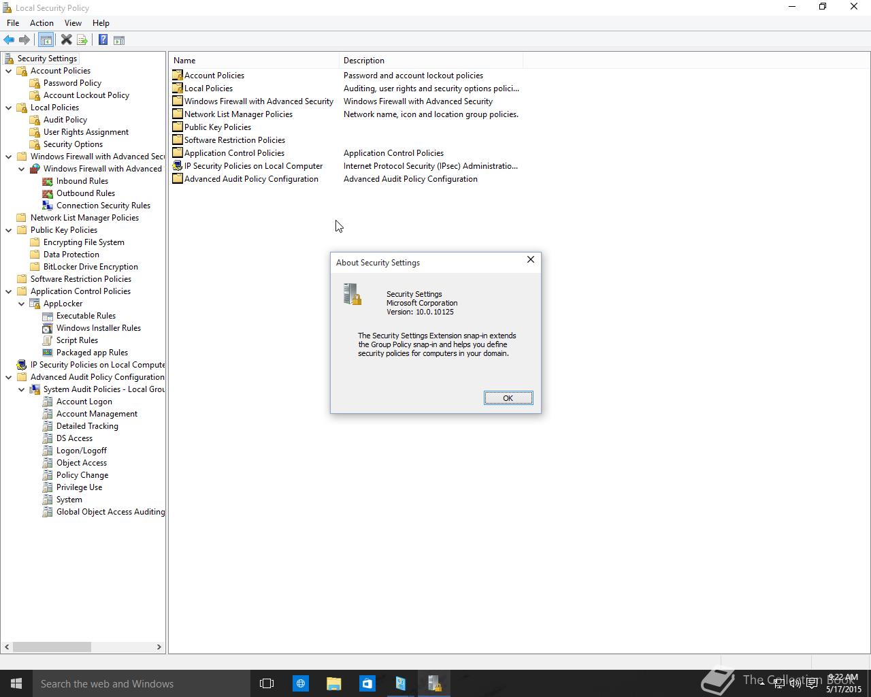Viewport: 871px width, 697px height.
Task: Select Policy Change in the tree
Action: click(x=82, y=475)
